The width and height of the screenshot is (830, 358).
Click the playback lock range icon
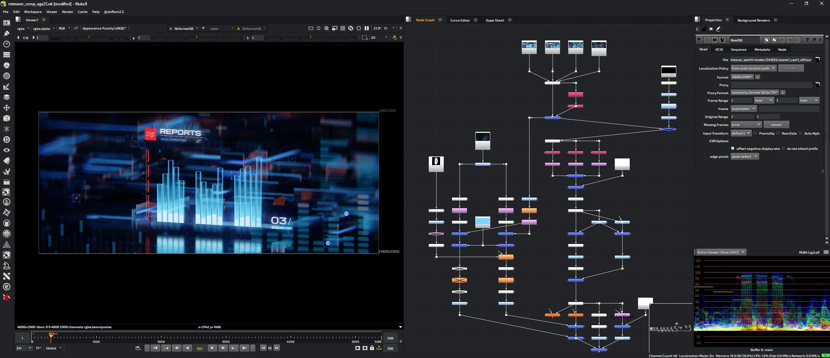click(372, 348)
